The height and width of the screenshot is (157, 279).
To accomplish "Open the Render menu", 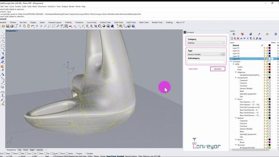I will pos(71,7).
